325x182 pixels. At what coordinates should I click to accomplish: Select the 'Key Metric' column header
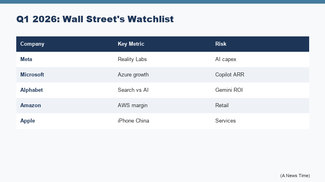[x=131, y=44]
